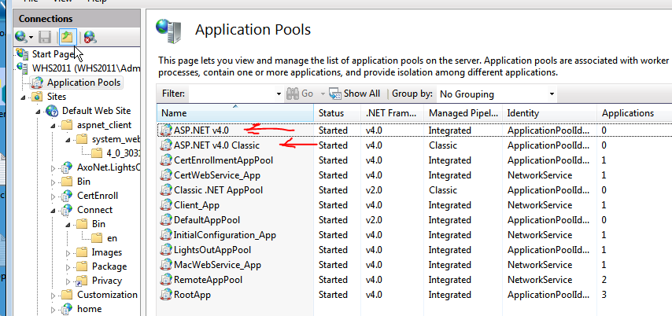Click the DefaultAppPool row icon

165,220
